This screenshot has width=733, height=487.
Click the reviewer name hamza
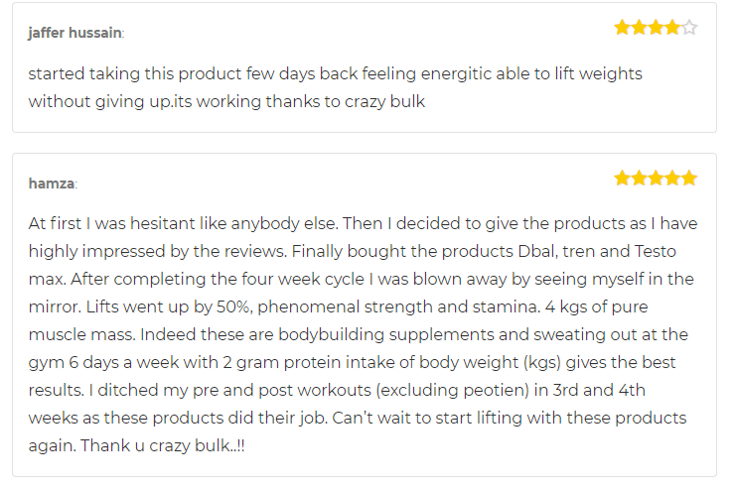point(52,183)
